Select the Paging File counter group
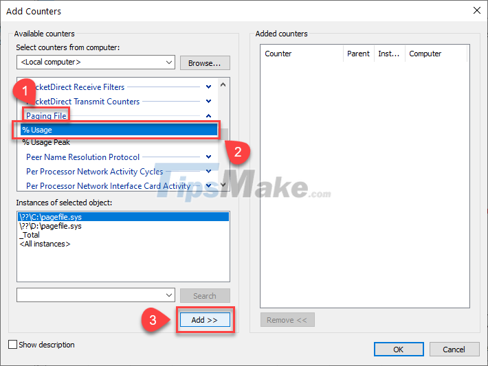The image size is (488, 366). 46,115
